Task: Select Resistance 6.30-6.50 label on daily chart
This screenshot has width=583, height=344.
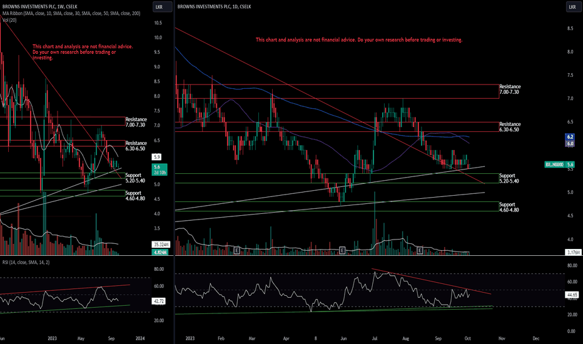Action: click(510, 127)
